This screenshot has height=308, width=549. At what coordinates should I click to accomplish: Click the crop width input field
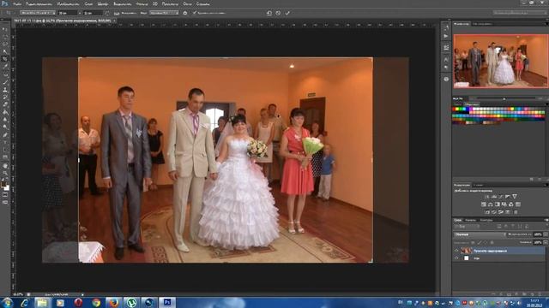[69, 13]
